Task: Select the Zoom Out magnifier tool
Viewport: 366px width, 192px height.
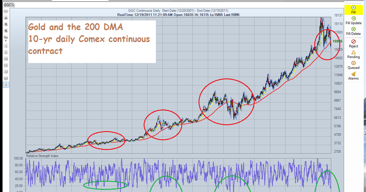Action: 5,30
